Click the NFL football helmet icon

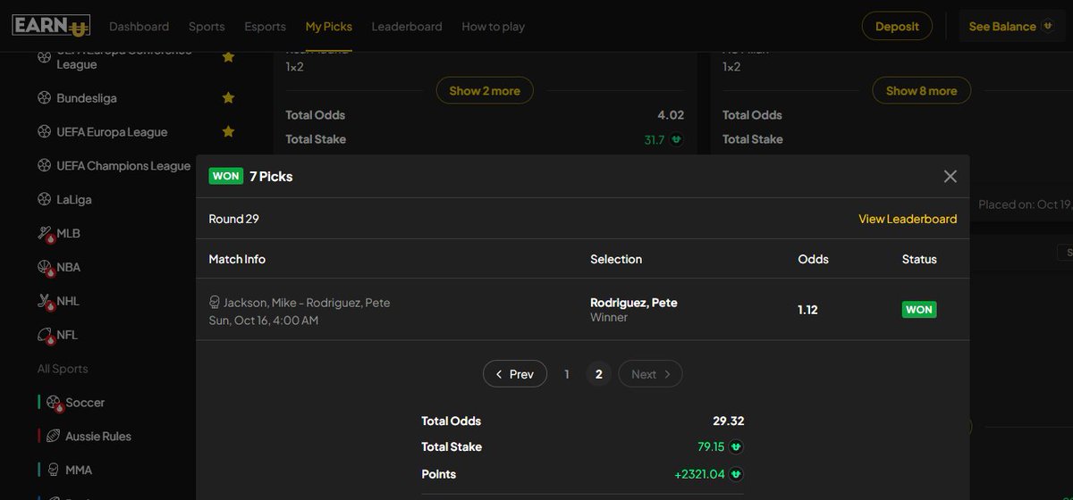point(45,336)
